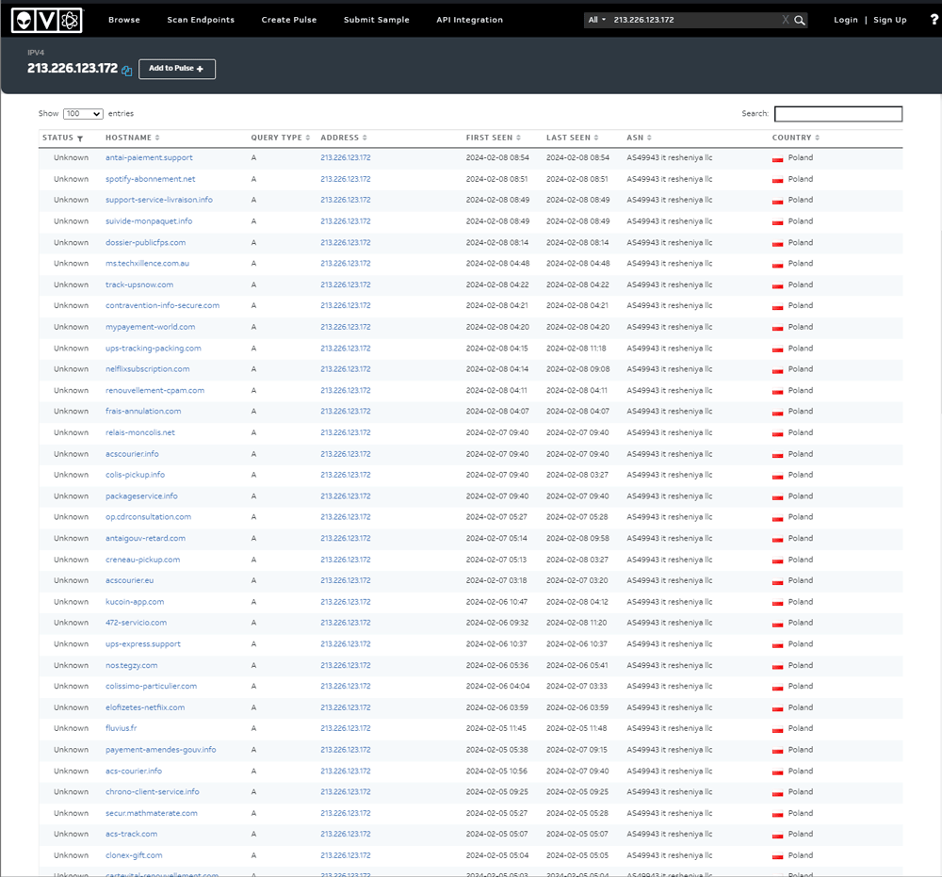The image size is (942, 877).
Task: Open hostname spotify-abonnement.net
Action: click(x=150, y=179)
